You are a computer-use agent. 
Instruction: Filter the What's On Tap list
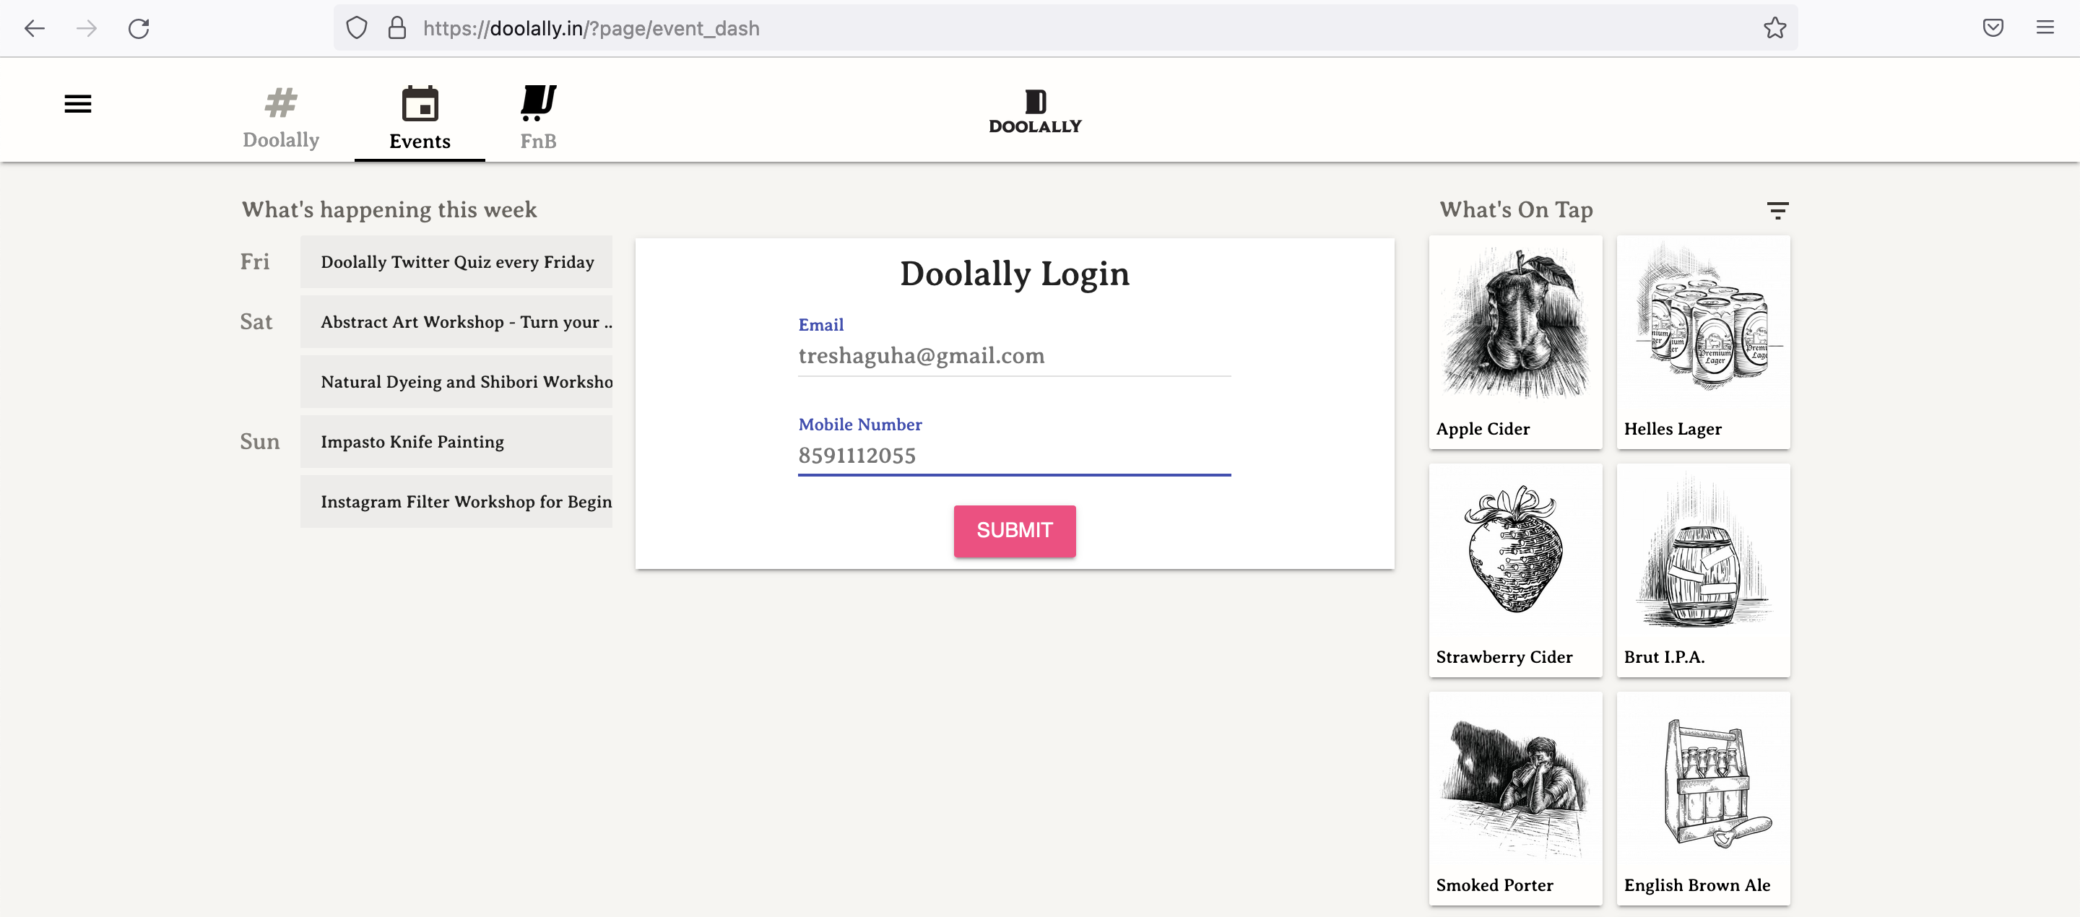[1777, 211]
